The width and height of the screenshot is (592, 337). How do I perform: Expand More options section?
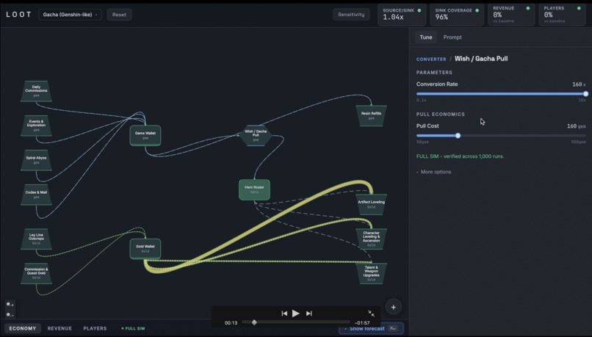click(434, 172)
